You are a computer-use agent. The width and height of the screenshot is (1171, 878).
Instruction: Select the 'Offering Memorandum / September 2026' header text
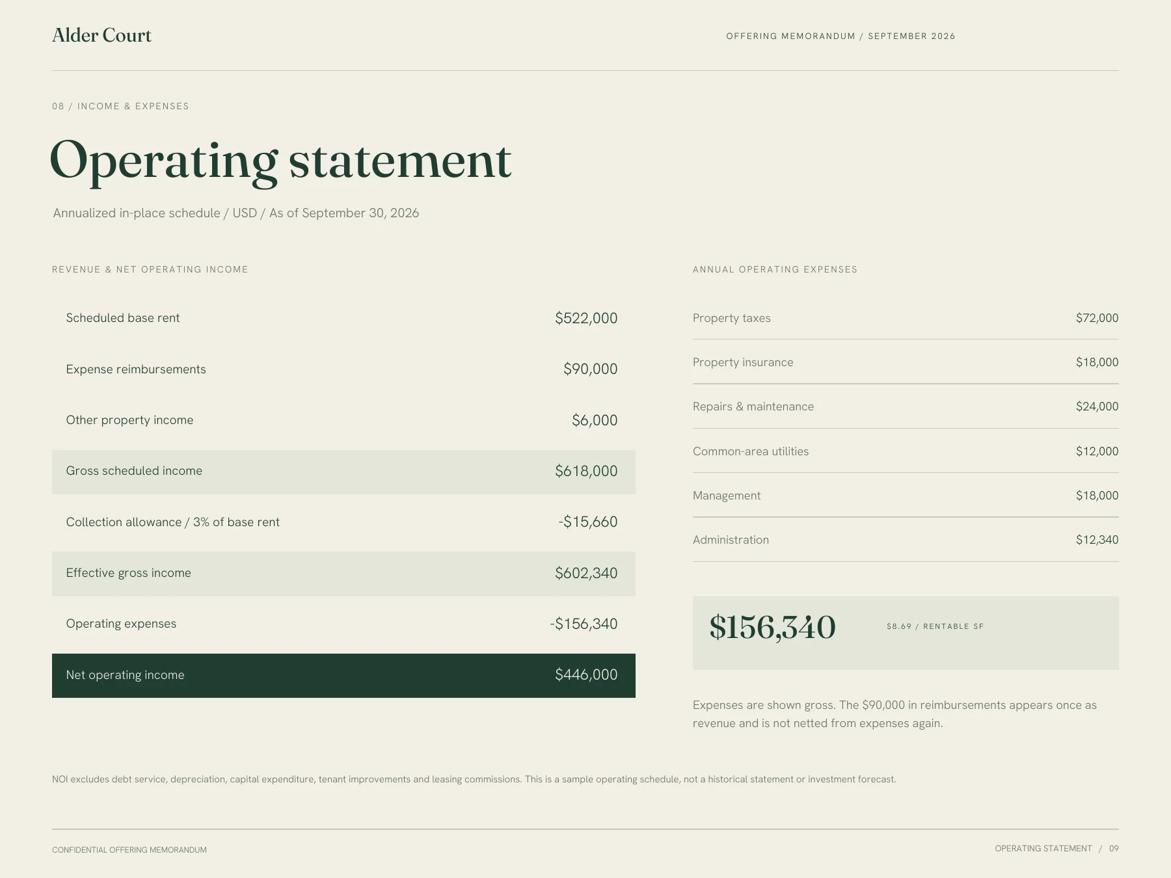point(841,36)
